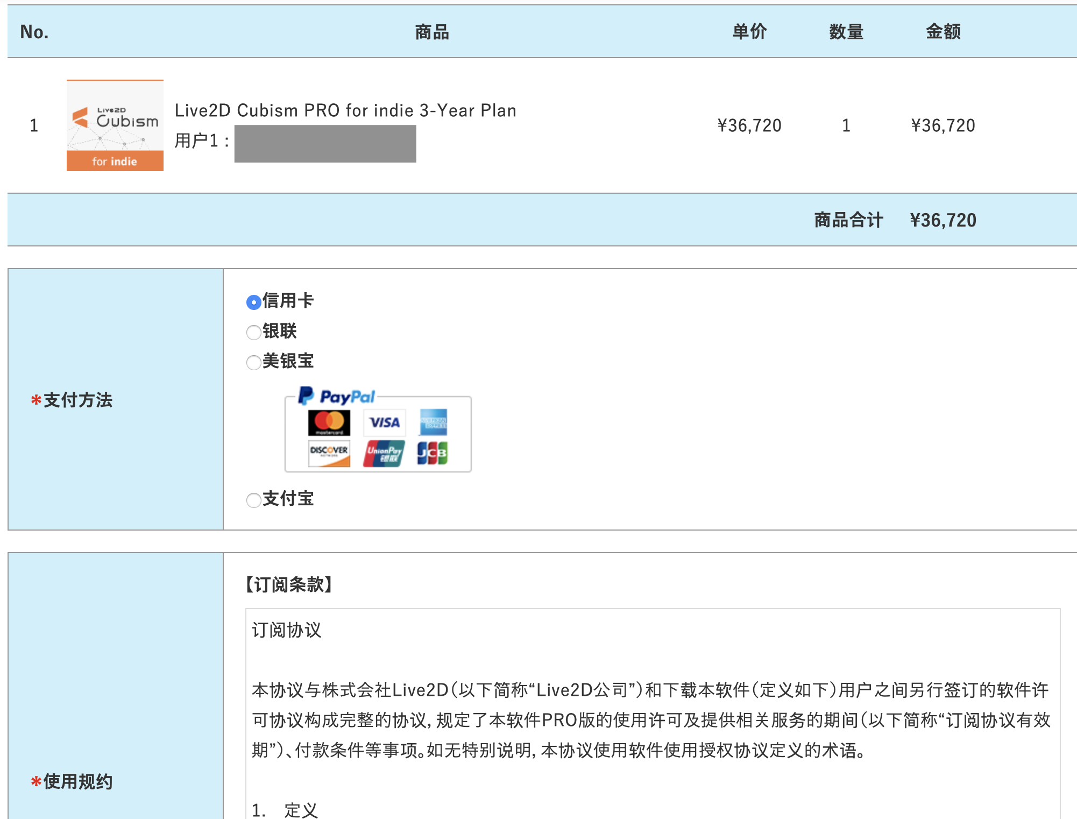The width and height of the screenshot is (1077, 819).
Task: Click the American Express card icon
Action: [x=433, y=422]
